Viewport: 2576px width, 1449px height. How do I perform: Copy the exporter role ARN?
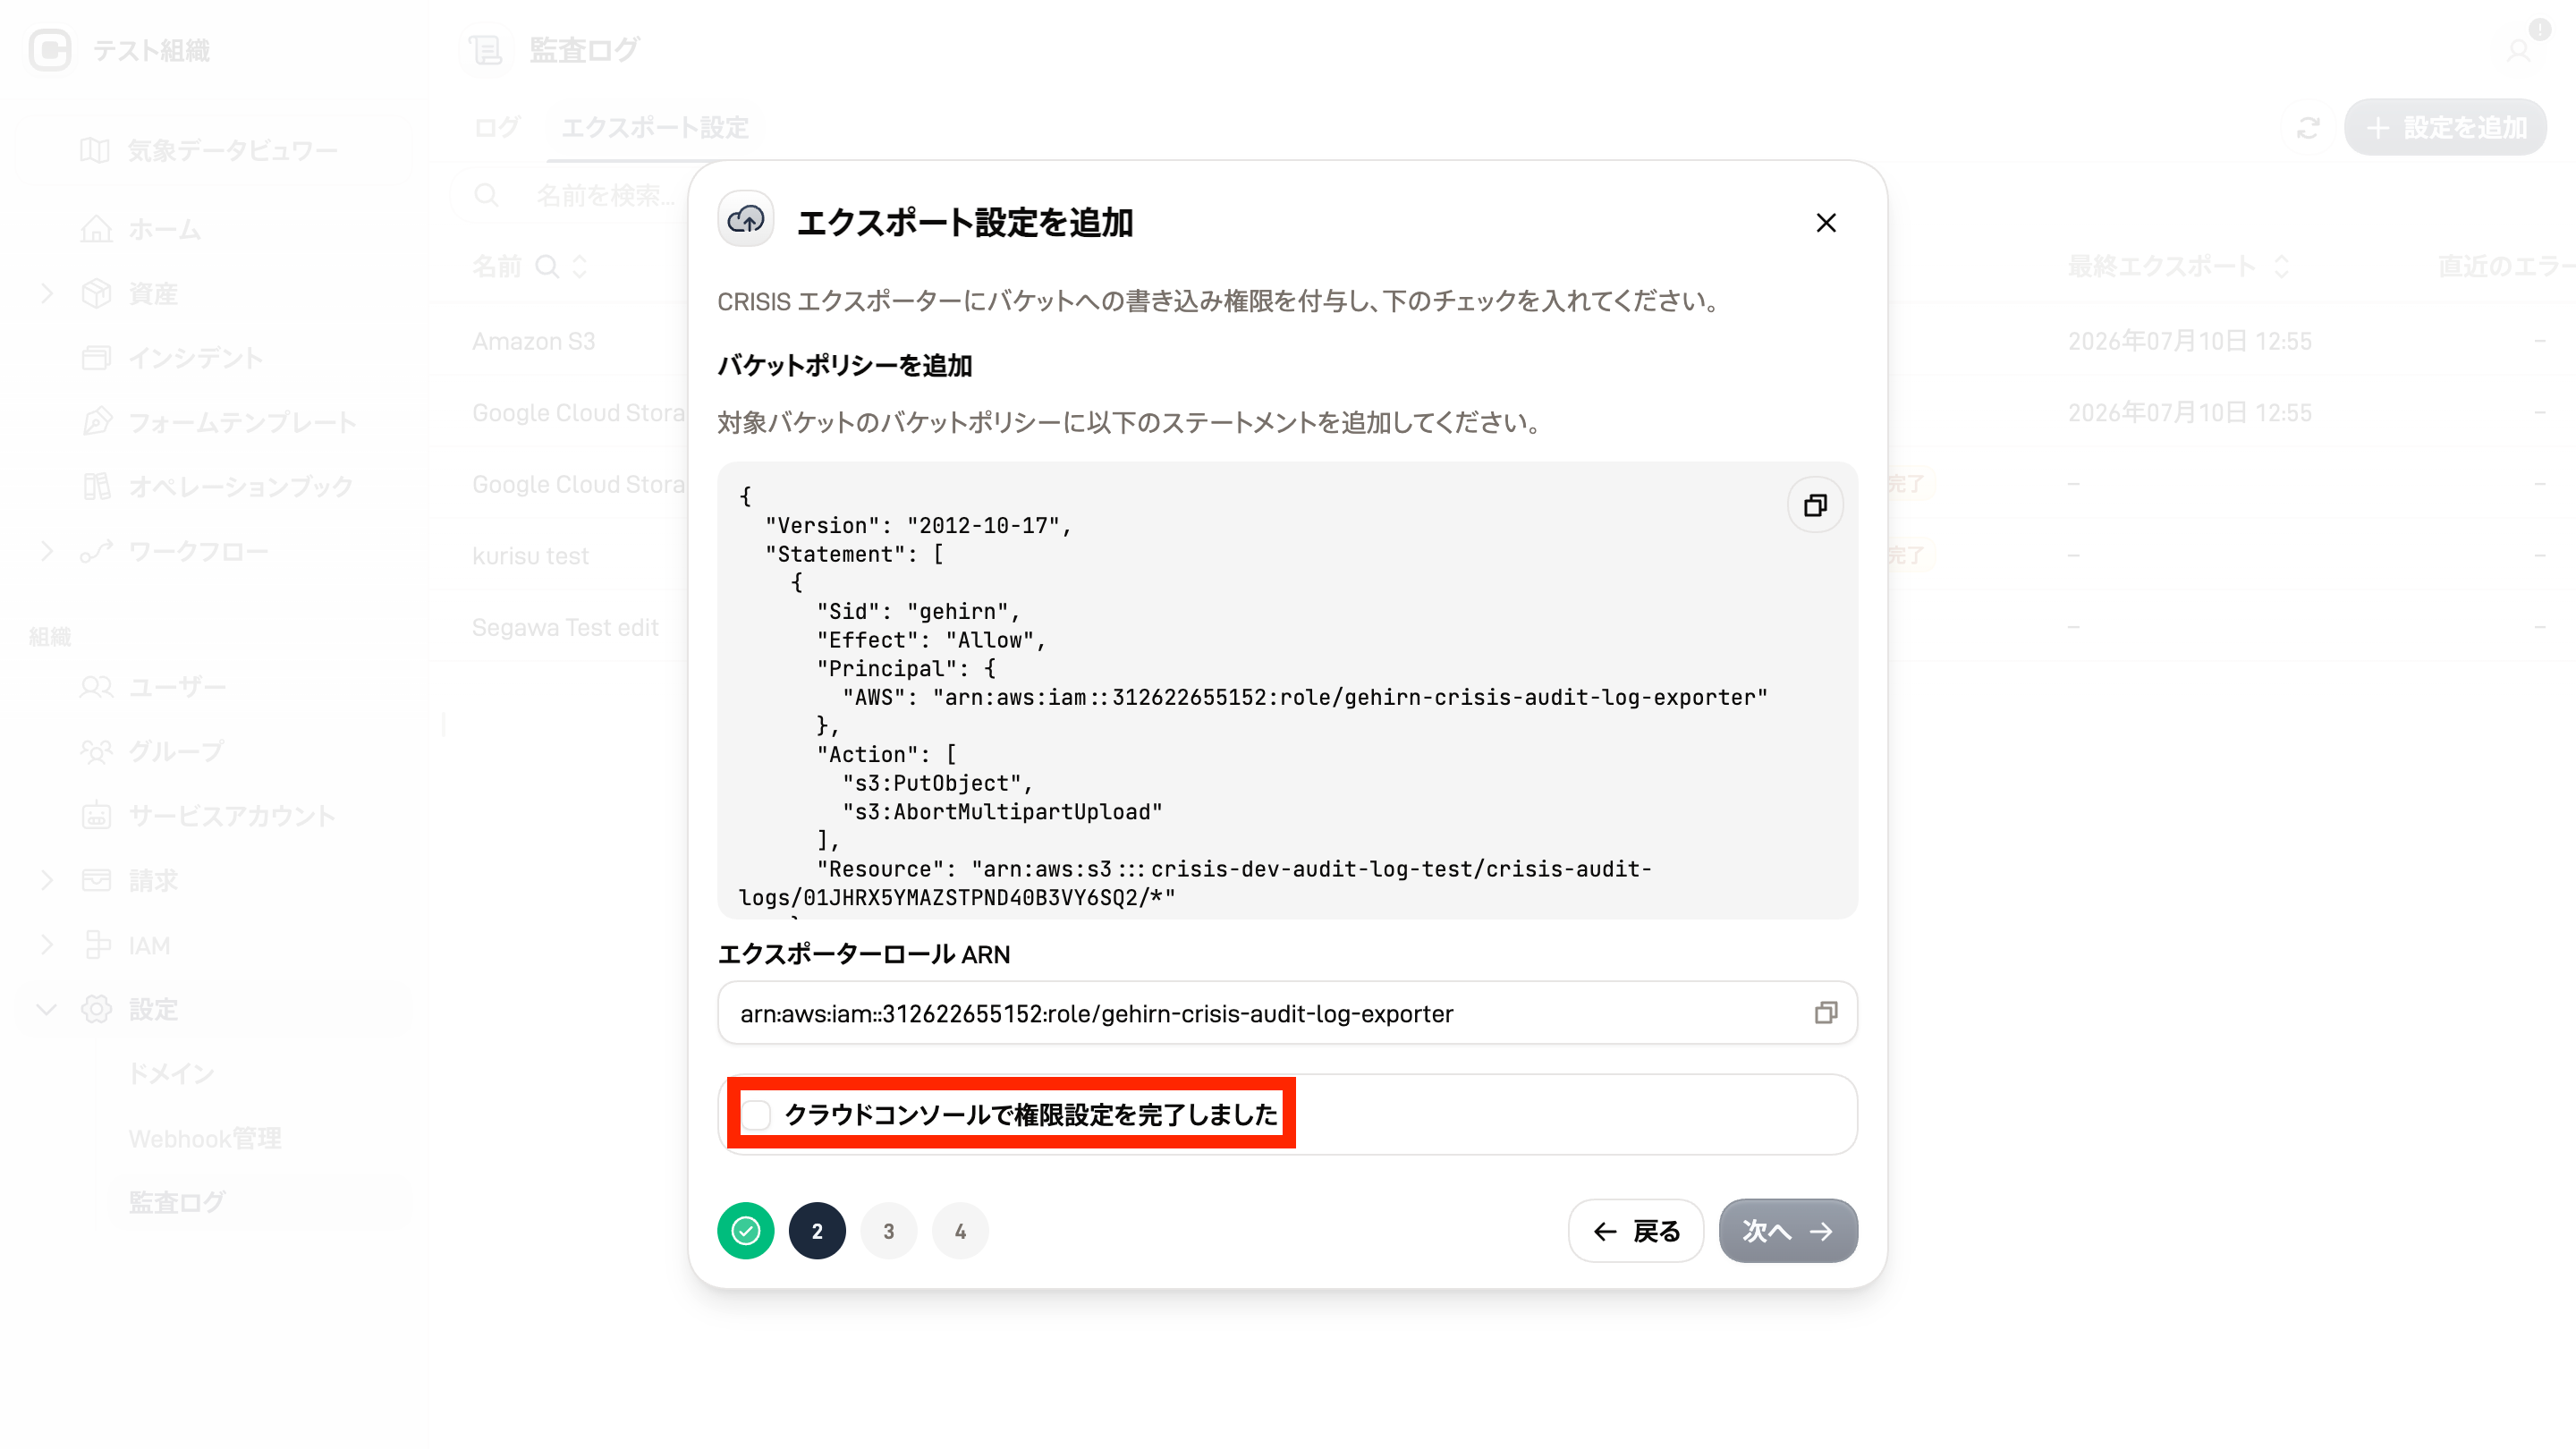pos(1825,1013)
